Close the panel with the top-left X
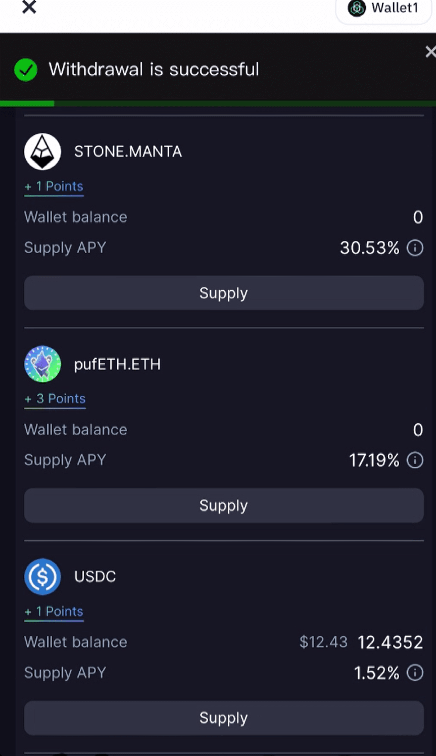 [29, 7]
